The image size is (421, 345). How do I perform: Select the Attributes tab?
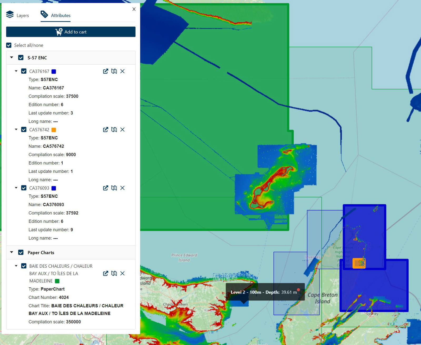[56, 15]
